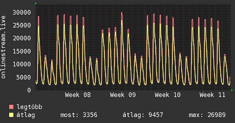
Task: Click the 'most: 3356' current value
Action: pos(79,115)
